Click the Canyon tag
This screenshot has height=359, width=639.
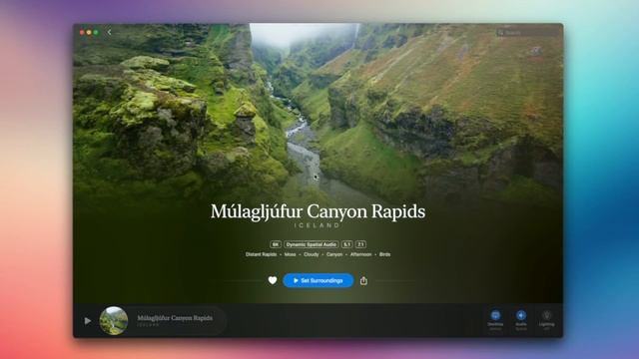[334, 254]
